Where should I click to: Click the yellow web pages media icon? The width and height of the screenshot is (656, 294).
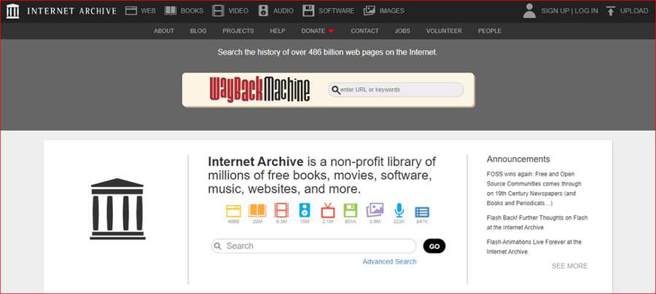(x=233, y=210)
